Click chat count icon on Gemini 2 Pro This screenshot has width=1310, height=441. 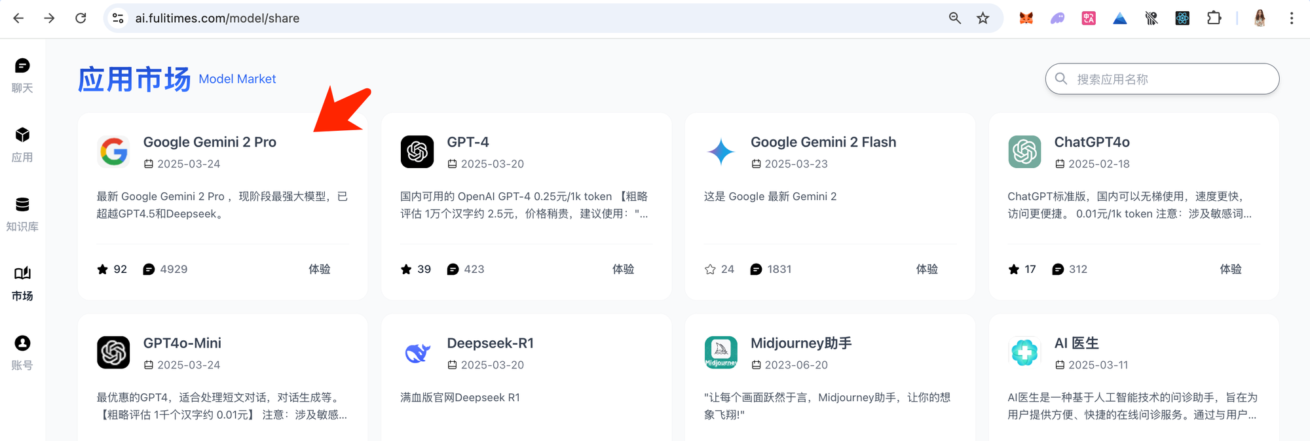coord(149,270)
